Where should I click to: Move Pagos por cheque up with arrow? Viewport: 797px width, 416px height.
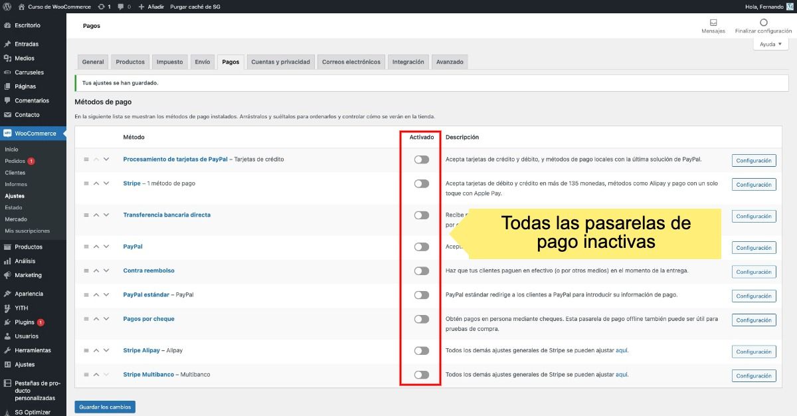coord(96,319)
